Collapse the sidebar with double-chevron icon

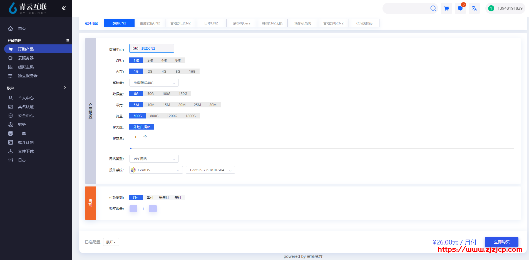pos(64,8)
